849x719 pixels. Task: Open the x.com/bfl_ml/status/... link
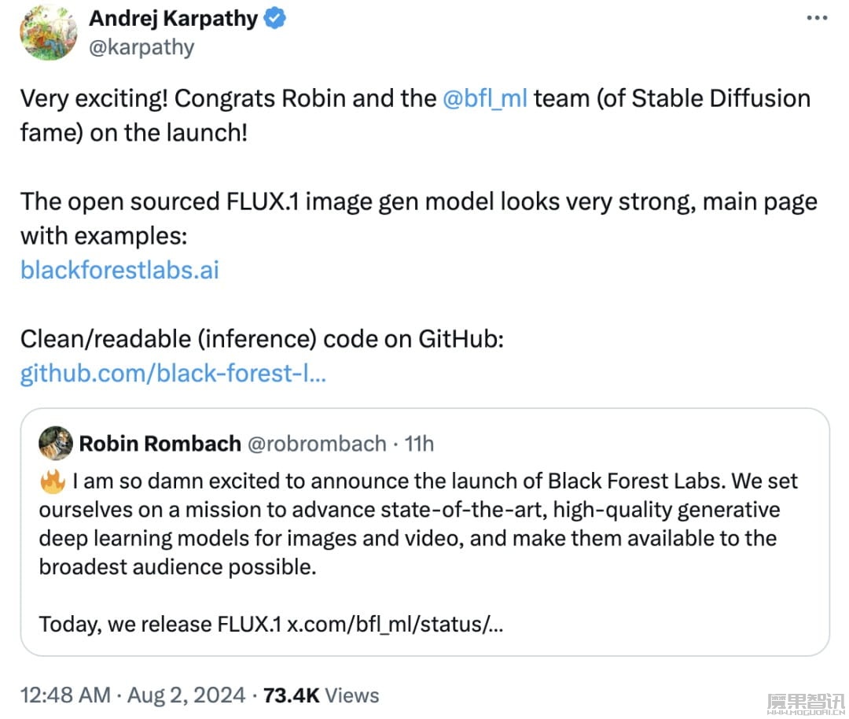[395, 624]
